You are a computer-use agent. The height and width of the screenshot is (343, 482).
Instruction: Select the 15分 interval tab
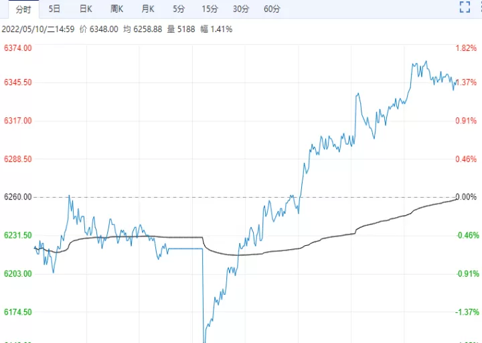click(210, 9)
